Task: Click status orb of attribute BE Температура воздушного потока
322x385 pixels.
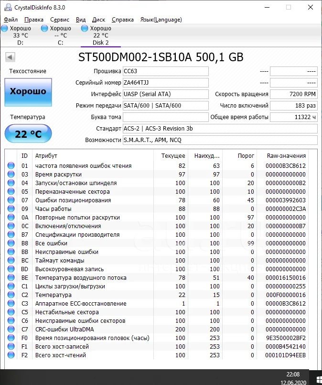Action: [11, 277]
